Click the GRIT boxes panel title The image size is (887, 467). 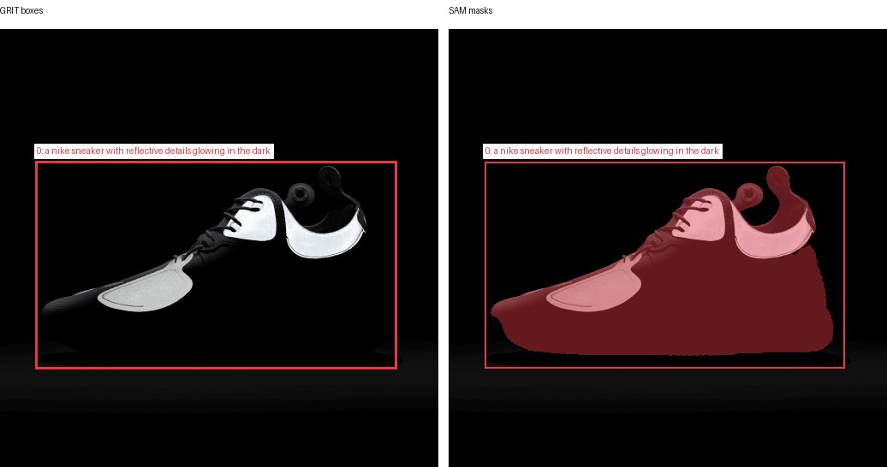[21, 11]
